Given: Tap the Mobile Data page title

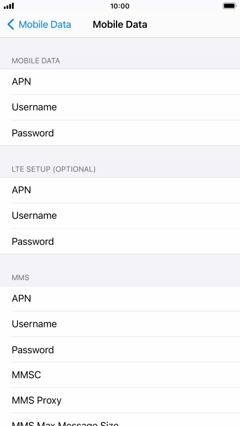Looking at the screenshot, I should click(120, 24).
